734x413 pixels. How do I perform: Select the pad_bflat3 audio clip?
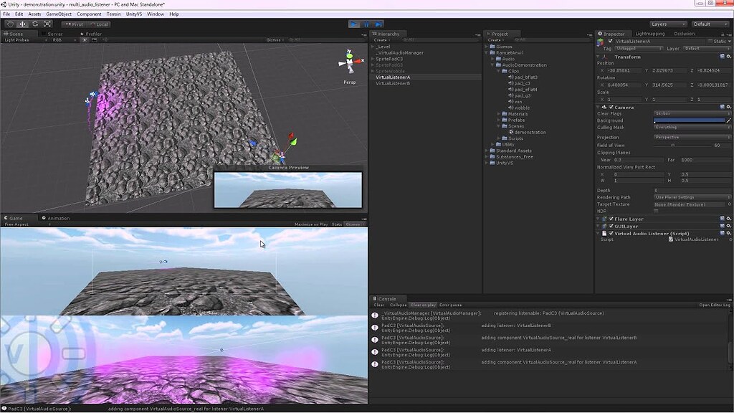[x=524, y=77]
